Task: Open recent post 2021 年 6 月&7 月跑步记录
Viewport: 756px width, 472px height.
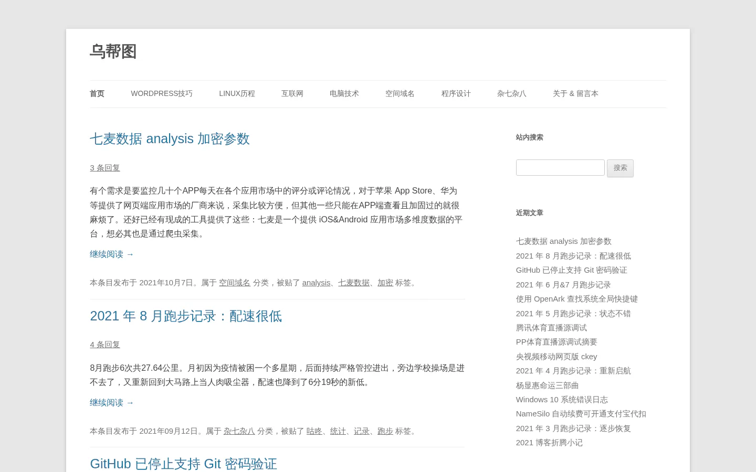Action: coord(563,285)
